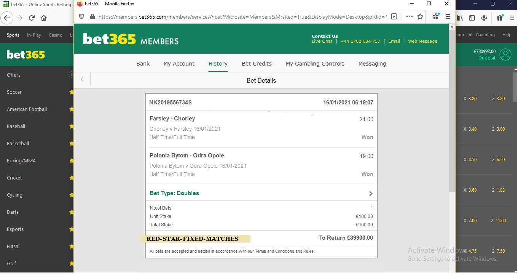Click the favourite star beside Baseball
This screenshot has width=518, height=274.
click(x=71, y=126)
